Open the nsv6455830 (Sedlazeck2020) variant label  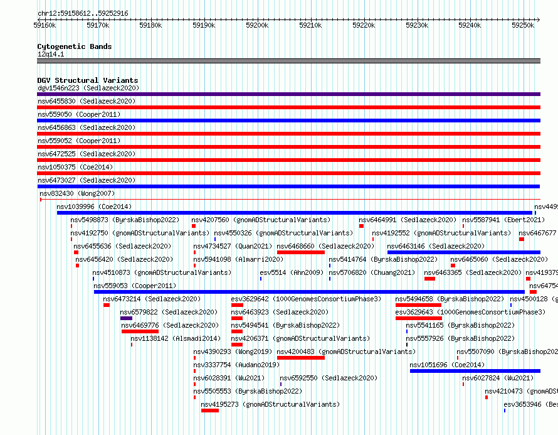87,101
